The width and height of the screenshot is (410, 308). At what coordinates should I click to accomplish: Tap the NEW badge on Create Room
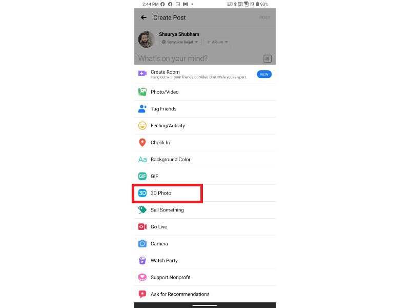tap(264, 74)
